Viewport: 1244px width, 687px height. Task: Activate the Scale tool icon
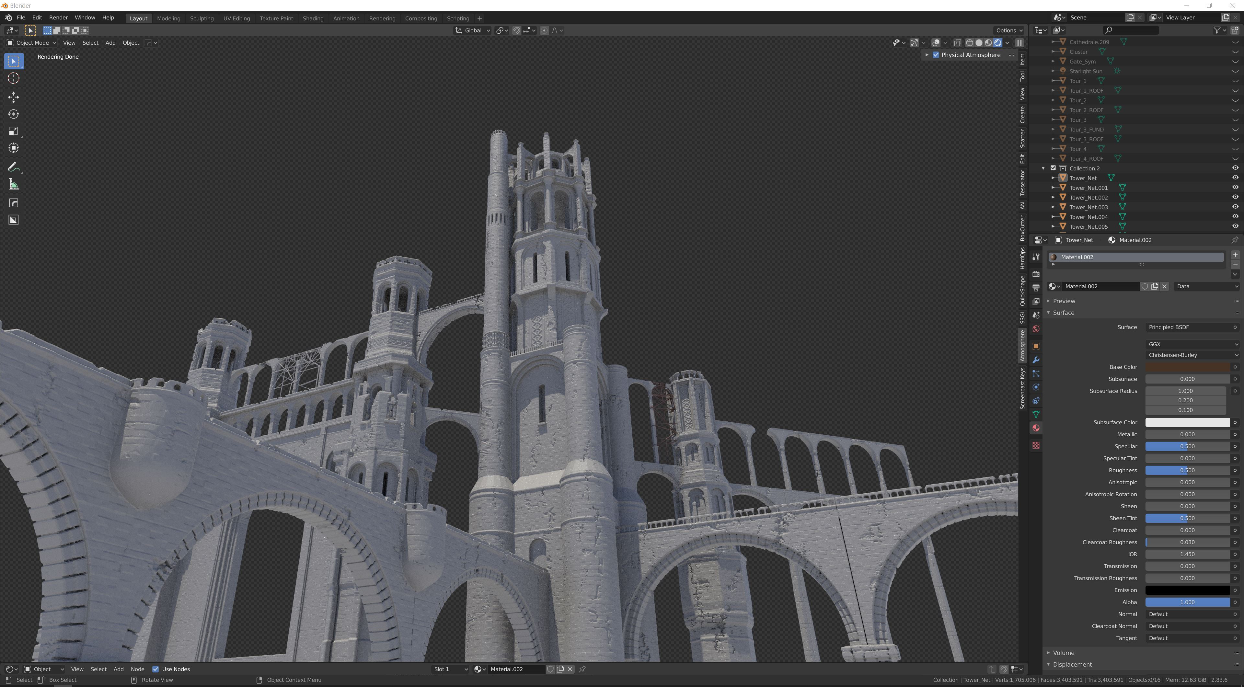coord(14,131)
